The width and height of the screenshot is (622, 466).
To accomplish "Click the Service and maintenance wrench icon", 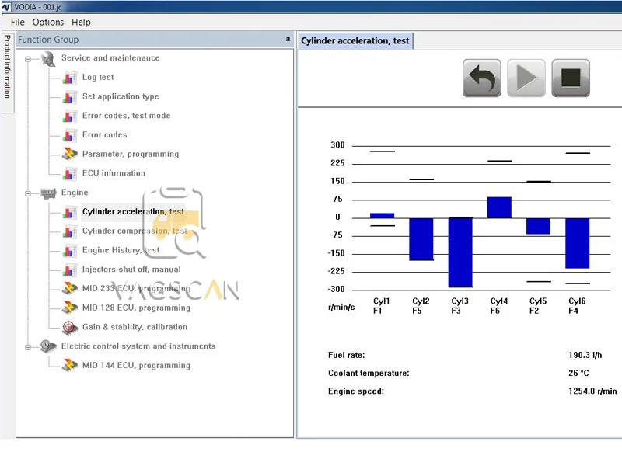I will [x=48, y=59].
